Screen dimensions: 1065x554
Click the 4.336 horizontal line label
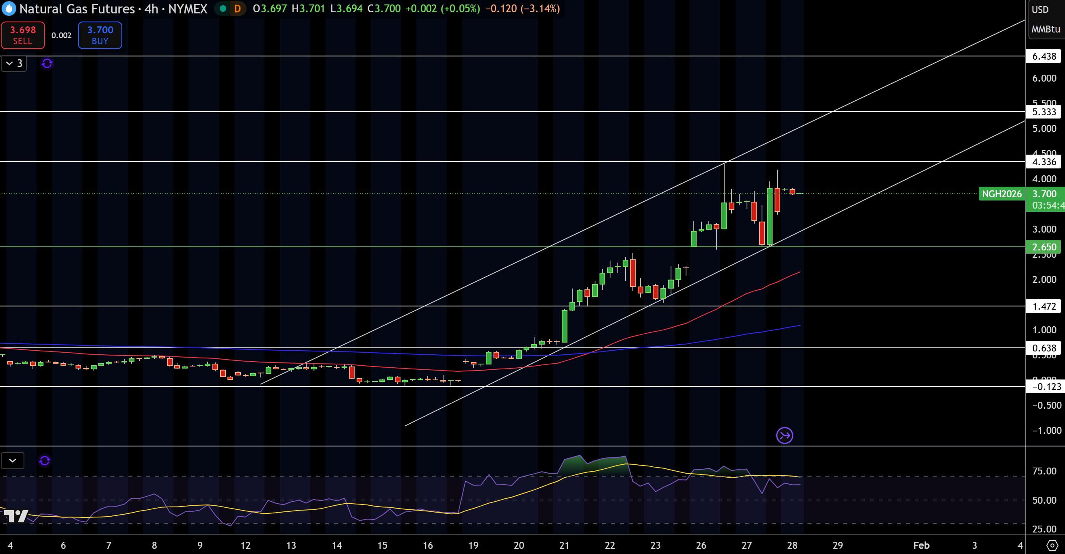1043,162
